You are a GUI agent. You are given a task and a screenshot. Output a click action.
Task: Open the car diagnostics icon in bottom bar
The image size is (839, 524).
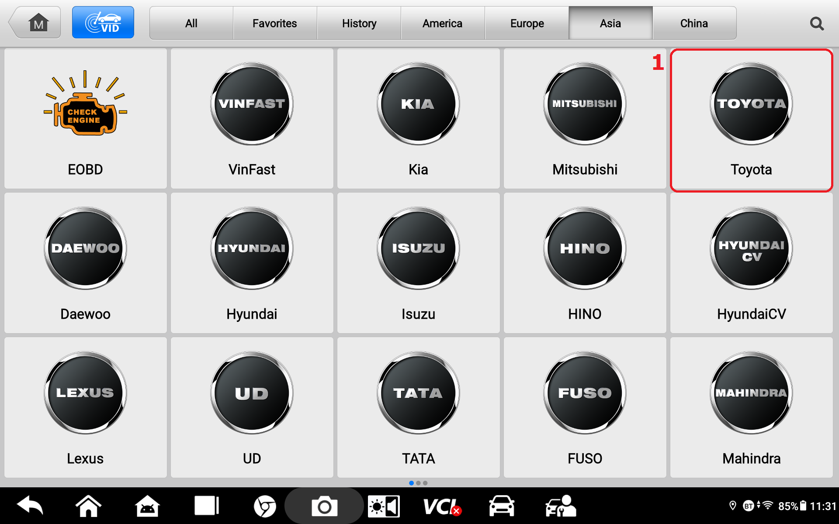[x=501, y=507]
